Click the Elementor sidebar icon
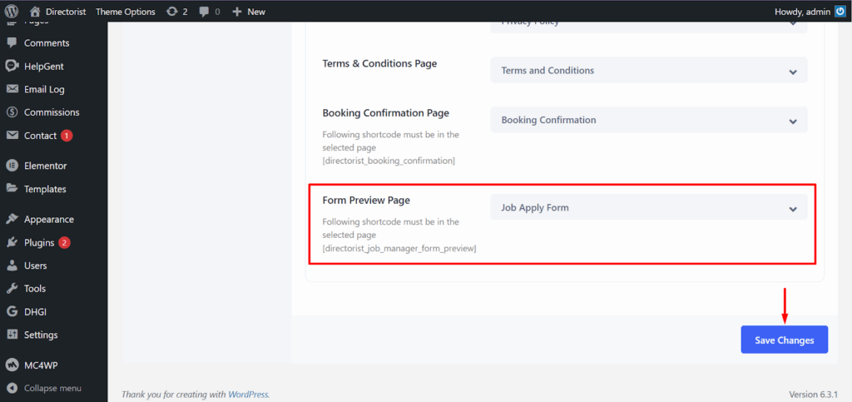The image size is (852, 402). (x=12, y=166)
